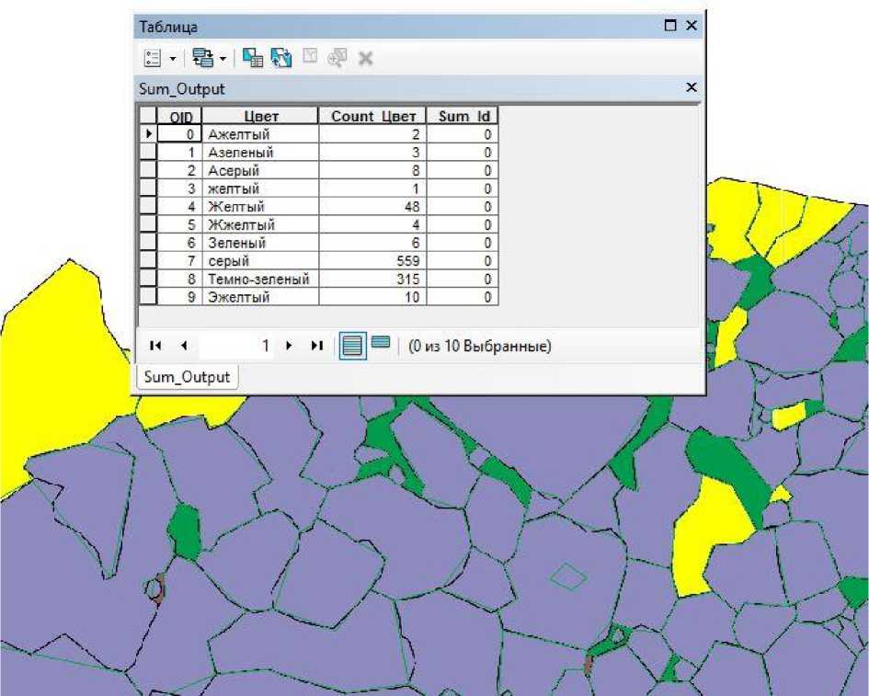869x696 pixels.
Task: Toggle Show all records view
Action: [351, 346]
